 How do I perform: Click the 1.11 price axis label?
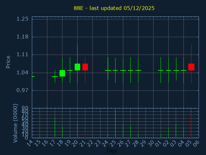coord(22,55)
